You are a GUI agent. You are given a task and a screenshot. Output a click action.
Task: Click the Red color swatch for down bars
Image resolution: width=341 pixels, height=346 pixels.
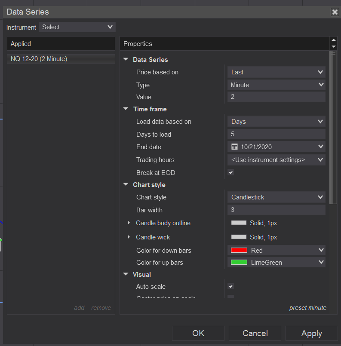point(239,250)
